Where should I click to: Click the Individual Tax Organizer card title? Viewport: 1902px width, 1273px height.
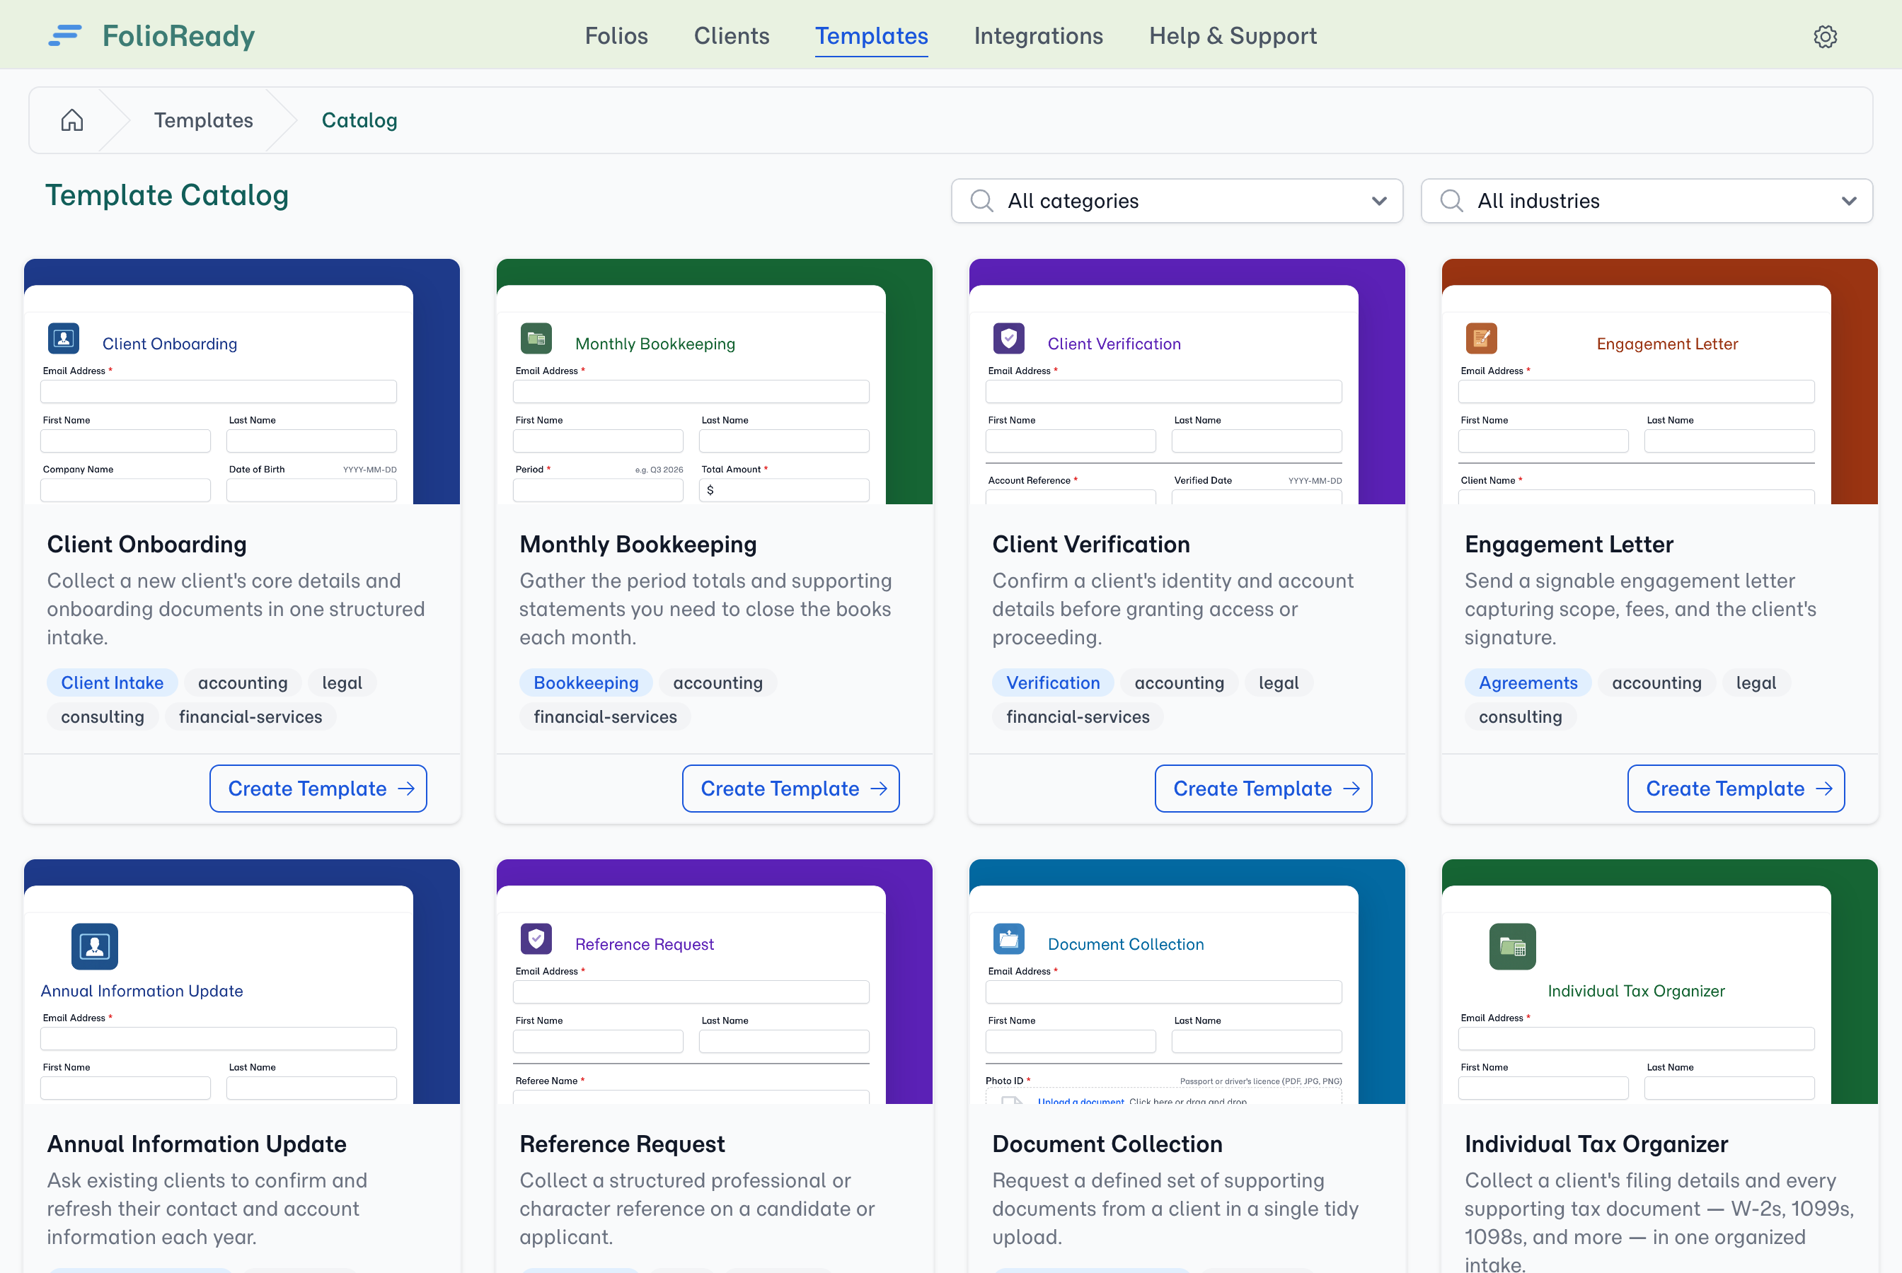[x=1596, y=1144]
